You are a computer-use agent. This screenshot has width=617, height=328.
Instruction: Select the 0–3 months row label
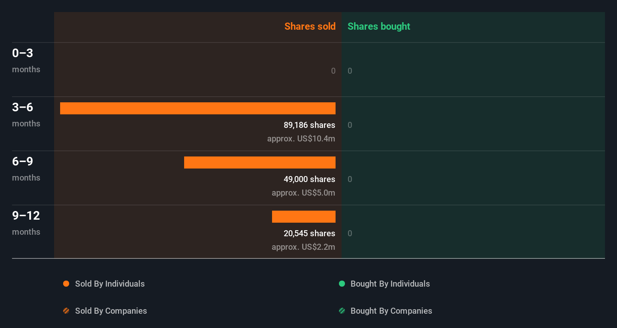pyautogui.click(x=26, y=60)
